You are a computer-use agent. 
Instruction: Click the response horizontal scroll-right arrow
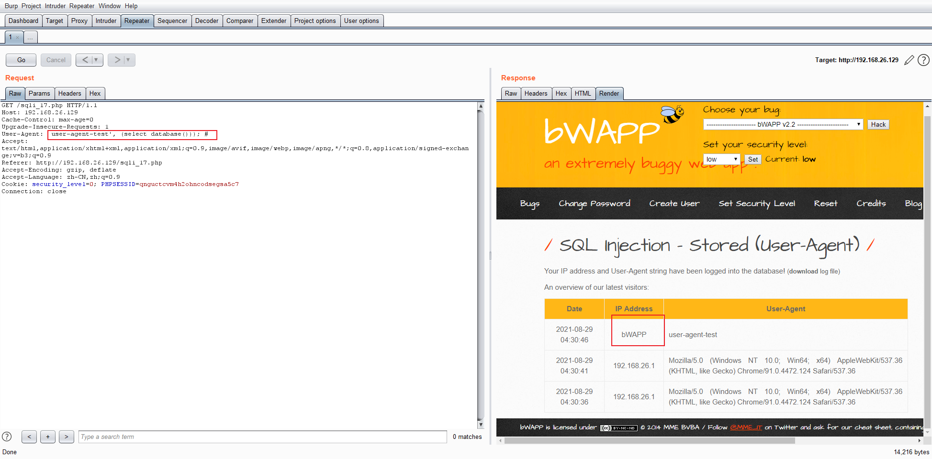coord(919,441)
